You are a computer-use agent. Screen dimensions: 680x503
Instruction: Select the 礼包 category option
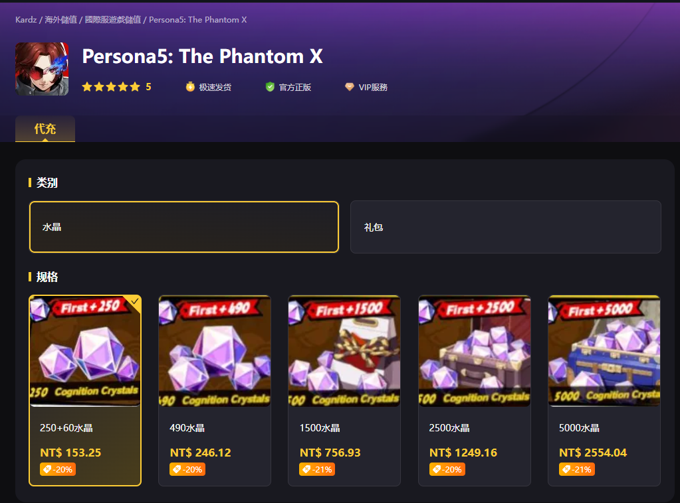505,227
